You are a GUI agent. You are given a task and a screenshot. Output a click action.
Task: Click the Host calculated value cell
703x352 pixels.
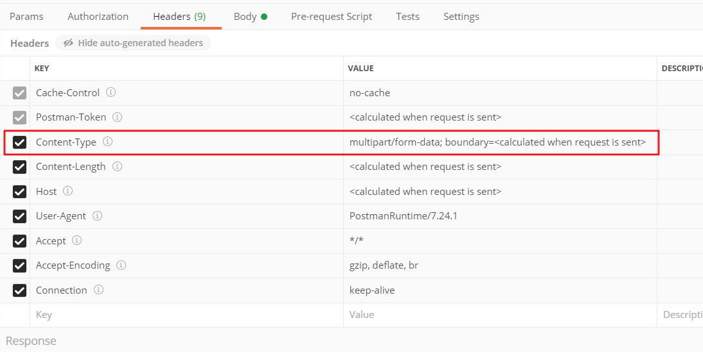(501, 192)
